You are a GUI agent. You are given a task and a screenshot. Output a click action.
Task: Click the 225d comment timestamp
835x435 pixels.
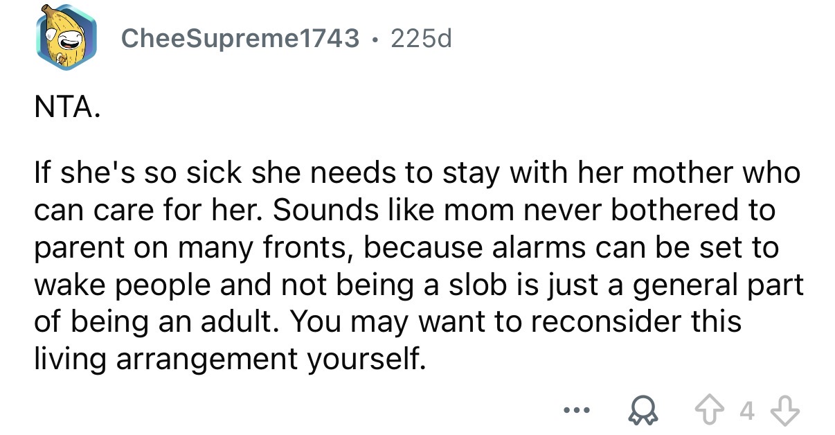click(421, 39)
